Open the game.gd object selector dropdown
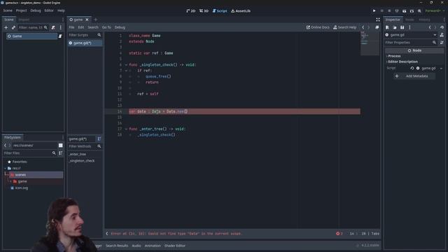Image resolution: width=448 pixels, height=252 pixels. (x=435, y=35)
